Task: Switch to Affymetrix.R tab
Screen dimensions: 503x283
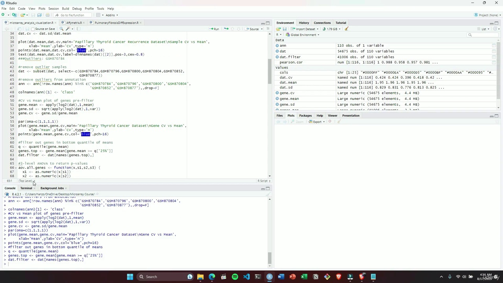Action: click(73, 23)
